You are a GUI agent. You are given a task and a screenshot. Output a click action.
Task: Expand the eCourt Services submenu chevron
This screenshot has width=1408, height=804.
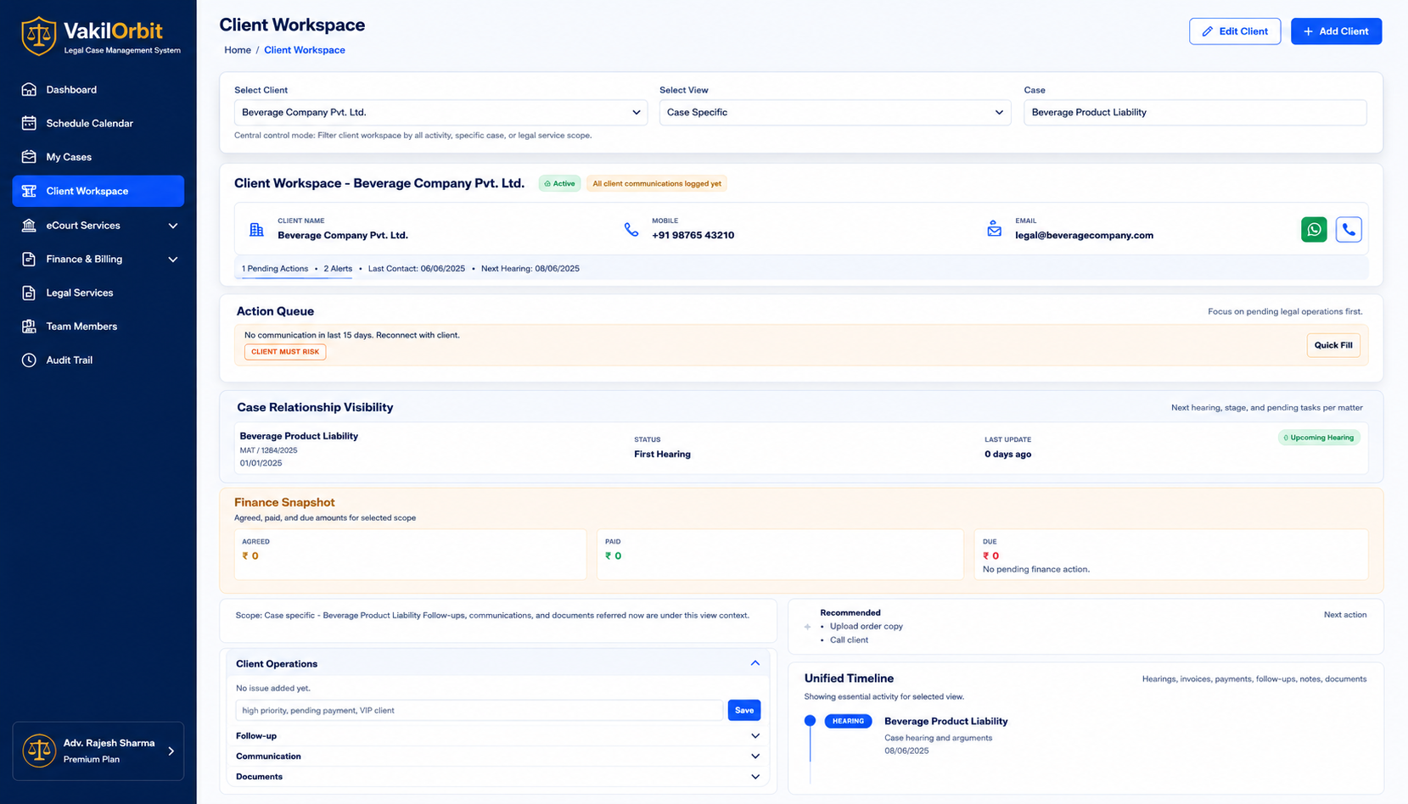point(173,226)
